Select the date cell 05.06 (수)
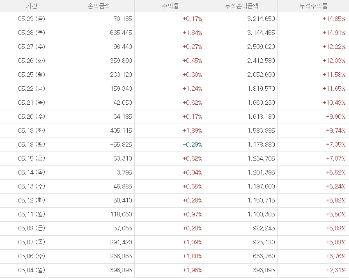 tap(32, 256)
